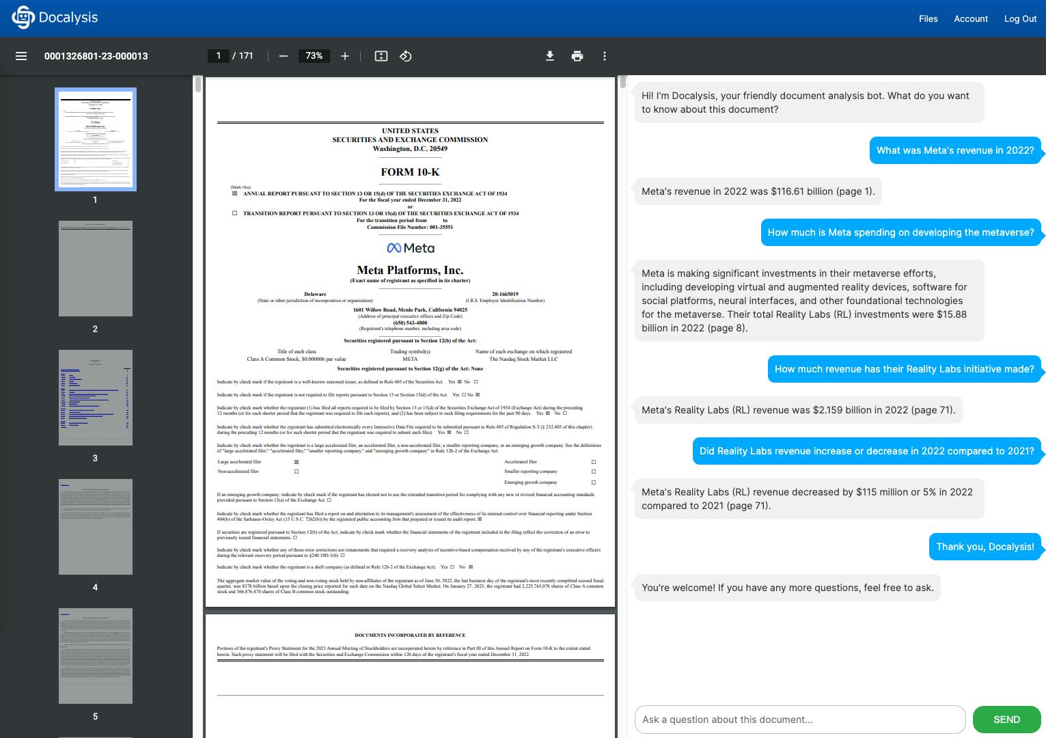Click the Securities and Exchange Commission heading
The height and width of the screenshot is (738, 1046).
[x=410, y=139]
